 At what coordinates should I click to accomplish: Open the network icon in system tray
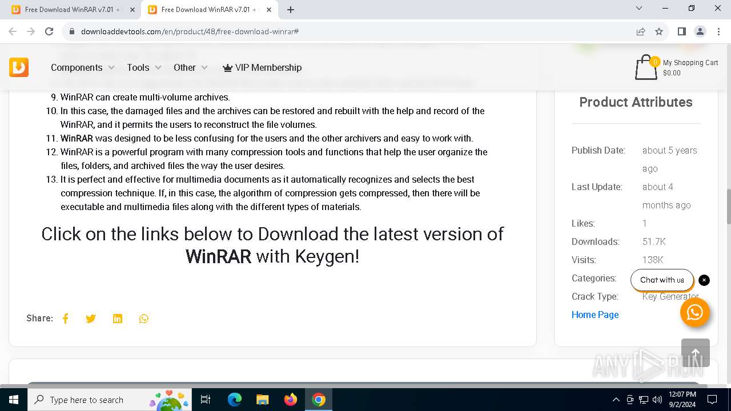644,400
